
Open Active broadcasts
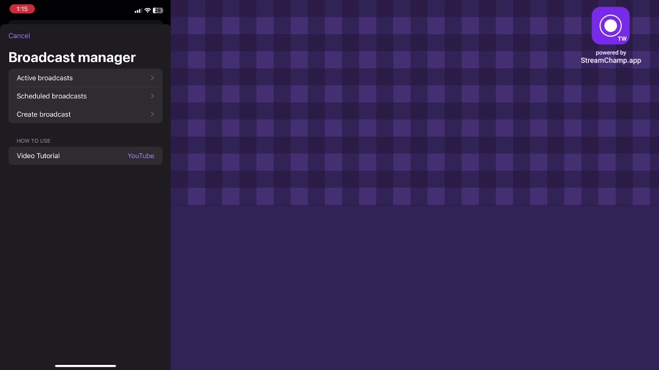(85, 78)
